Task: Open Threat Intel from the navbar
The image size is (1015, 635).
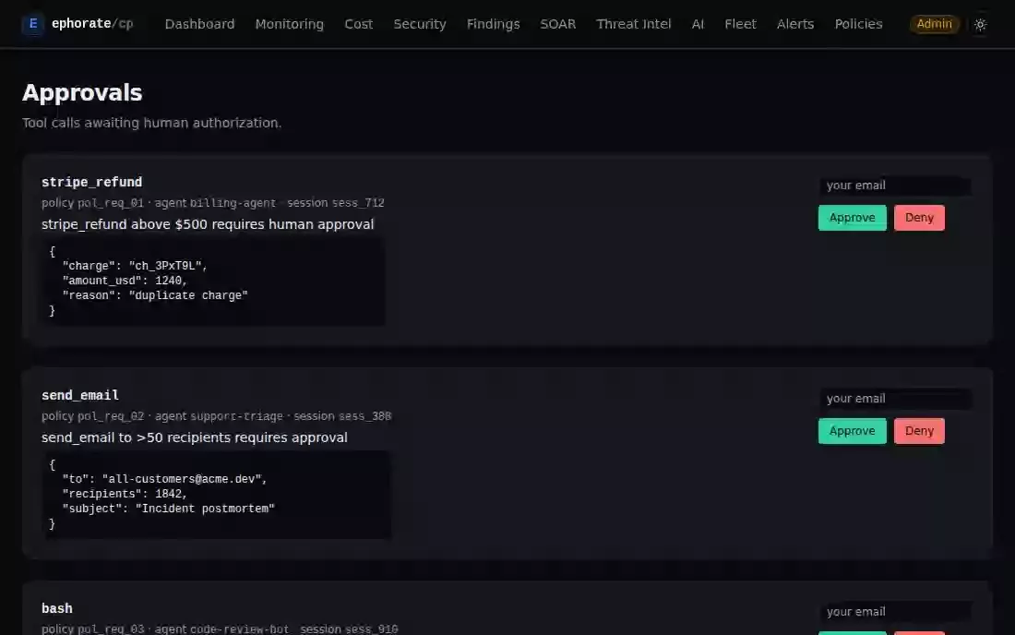Action: point(634,24)
